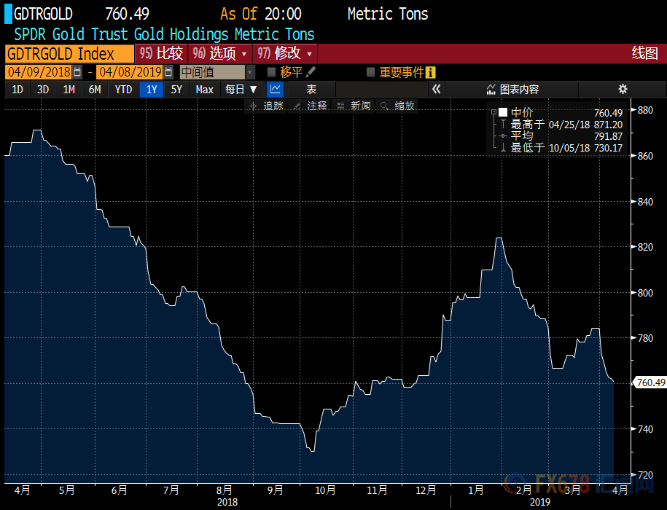This screenshot has width=667, height=510.
Task: Click the 95) 比较 compare button
Action: (x=162, y=54)
